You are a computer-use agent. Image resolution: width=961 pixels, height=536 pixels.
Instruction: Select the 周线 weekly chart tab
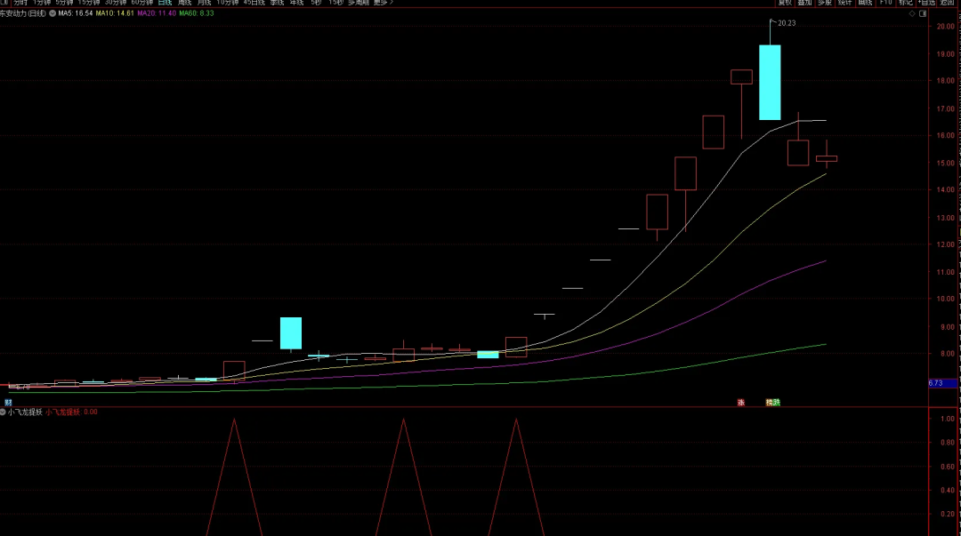[x=184, y=3]
